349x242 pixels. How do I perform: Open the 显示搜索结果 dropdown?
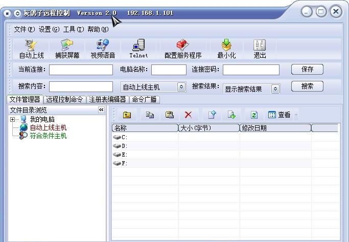click(x=275, y=89)
